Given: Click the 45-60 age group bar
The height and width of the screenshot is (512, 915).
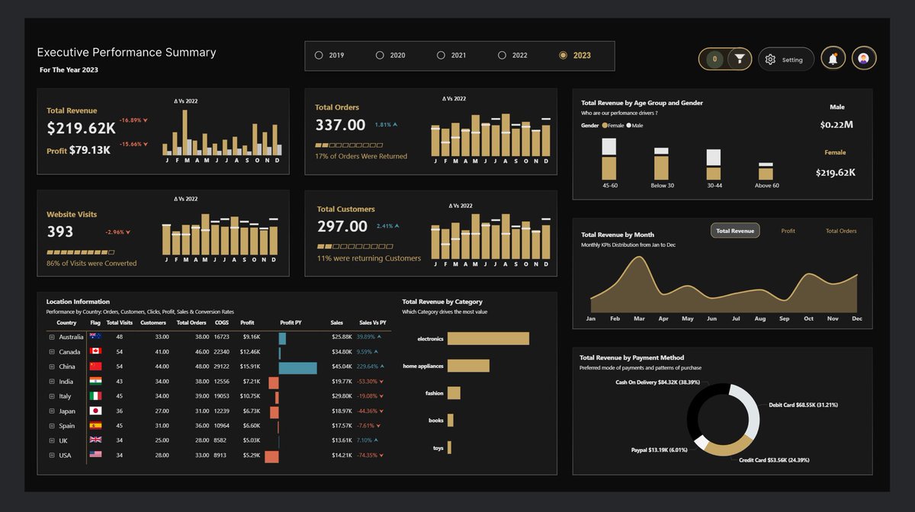Looking at the screenshot, I should coord(609,158).
